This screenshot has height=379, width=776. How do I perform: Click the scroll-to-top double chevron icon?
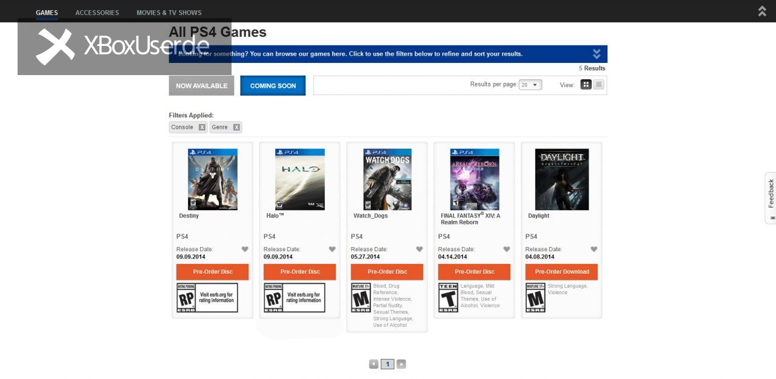click(x=762, y=11)
